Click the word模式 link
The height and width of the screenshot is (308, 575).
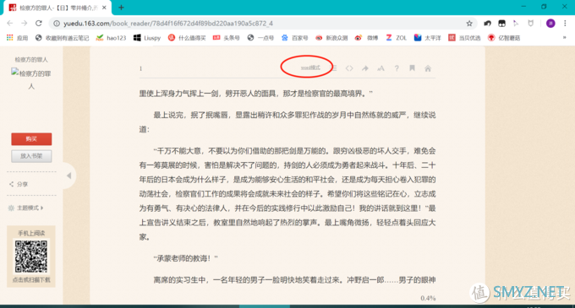[310, 68]
